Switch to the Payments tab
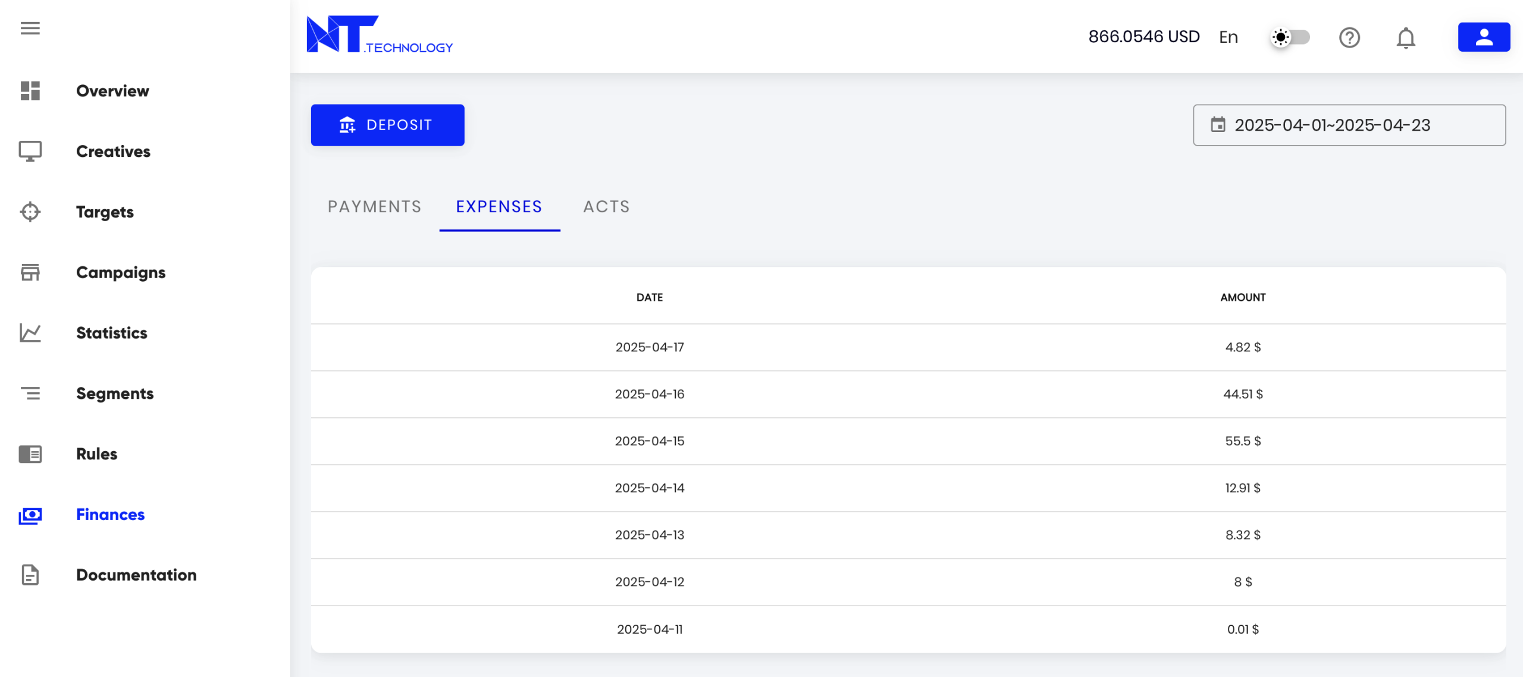This screenshot has width=1523, height=677. tap(374, 207)
